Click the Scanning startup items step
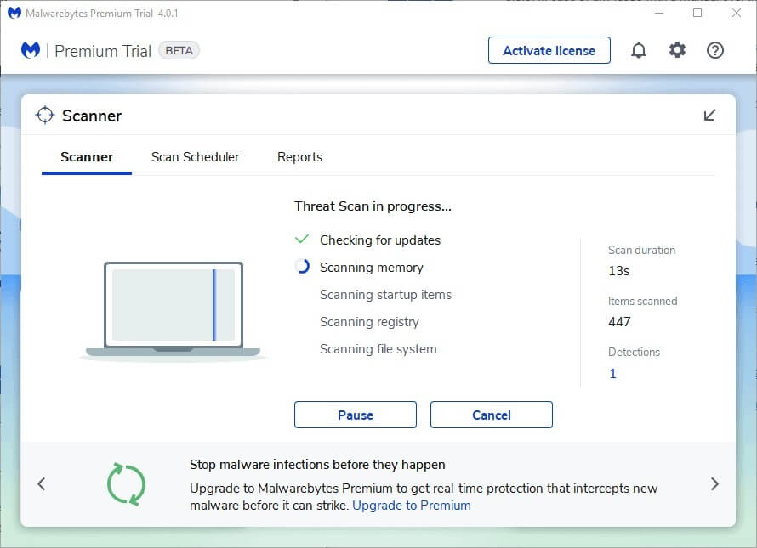757x548 pixels. click(385, 295)
